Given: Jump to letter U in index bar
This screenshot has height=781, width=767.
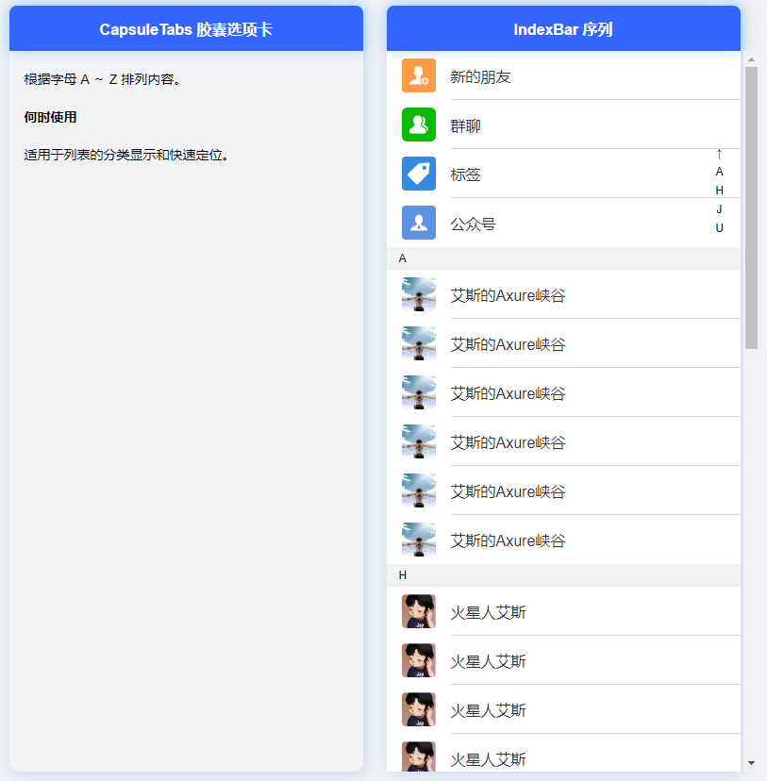Looking at the screenshot, I should (x=719, y=228).
